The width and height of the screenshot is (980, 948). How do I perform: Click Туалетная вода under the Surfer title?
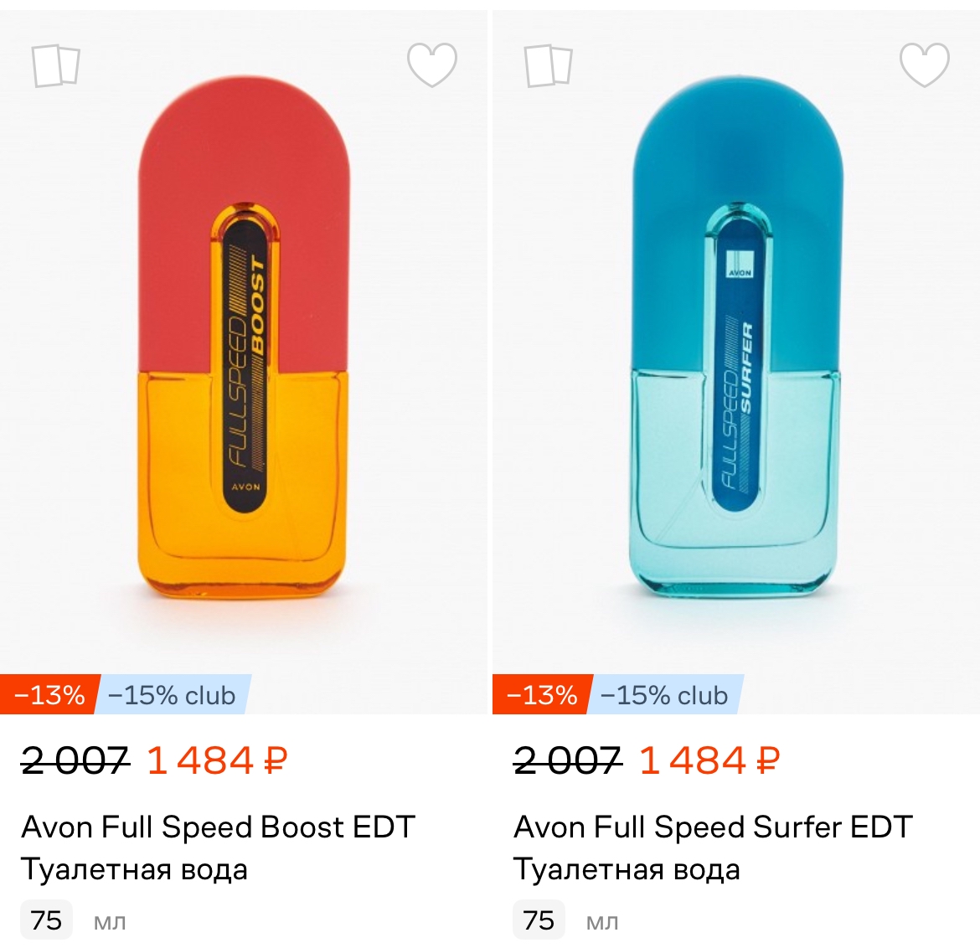pos(627,869)
